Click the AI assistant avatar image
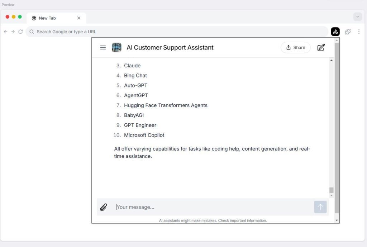Image resolution: width=367 pixels, height=247 pixels. tap(116, 47)
